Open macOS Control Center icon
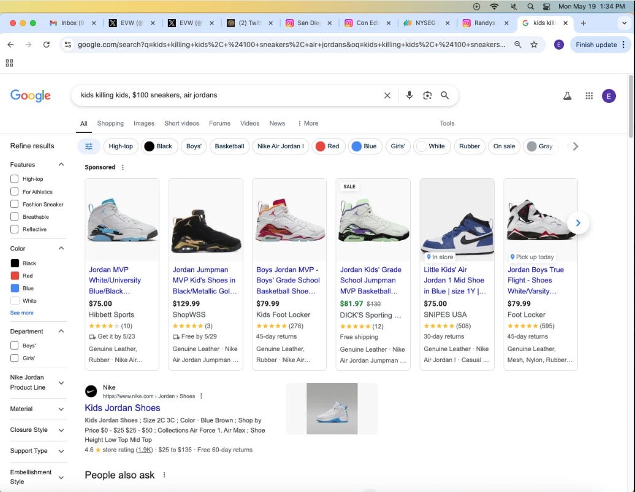Screen dimensions: 635x492 click(546, 7)
